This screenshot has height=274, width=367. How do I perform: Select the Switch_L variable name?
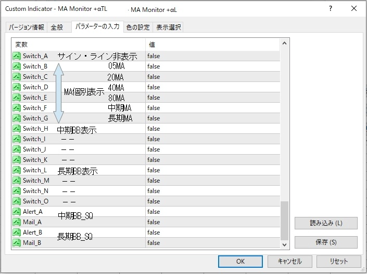tap(35, 170)
